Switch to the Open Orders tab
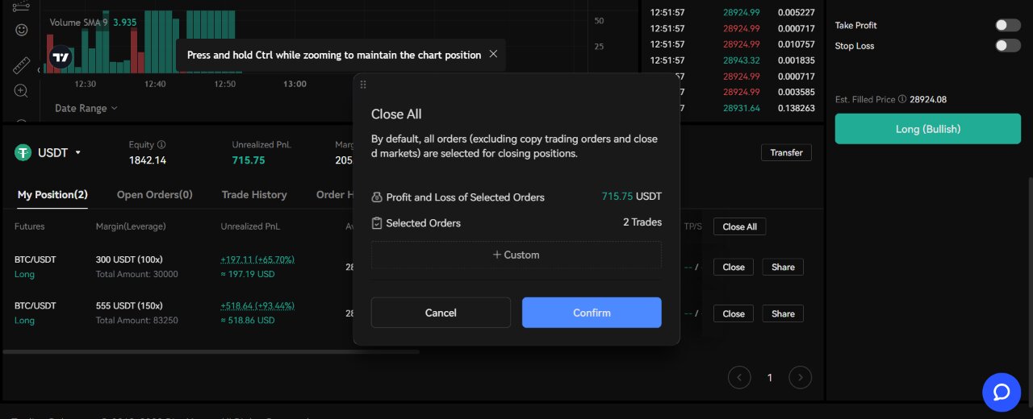 [154, 195]
